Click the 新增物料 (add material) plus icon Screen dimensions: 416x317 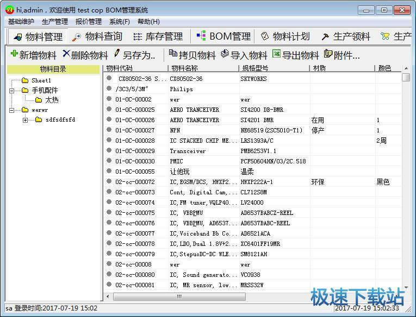tap(14, 54)
